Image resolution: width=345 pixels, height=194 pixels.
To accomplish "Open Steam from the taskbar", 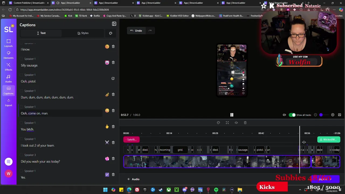I will [161, 190].
